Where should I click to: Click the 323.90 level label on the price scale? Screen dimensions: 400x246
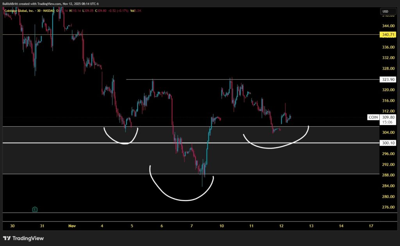click(388, 80)
